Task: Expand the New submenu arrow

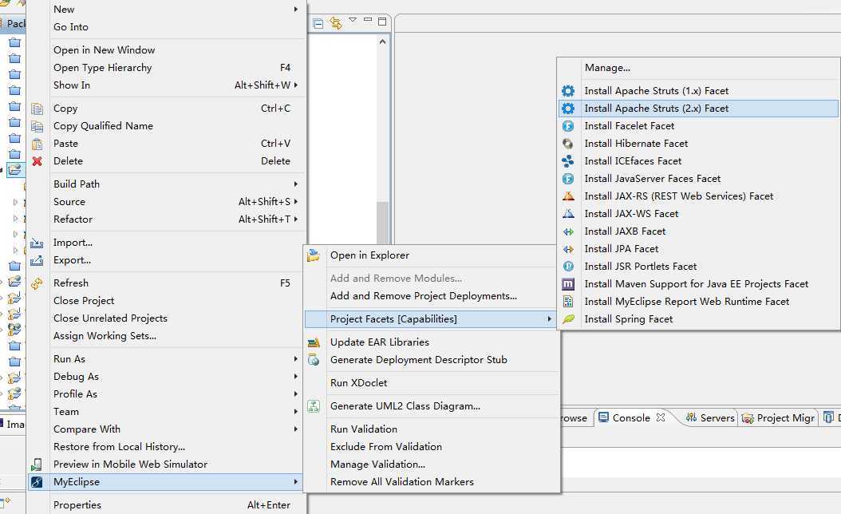Action: (x=295, y=9)
